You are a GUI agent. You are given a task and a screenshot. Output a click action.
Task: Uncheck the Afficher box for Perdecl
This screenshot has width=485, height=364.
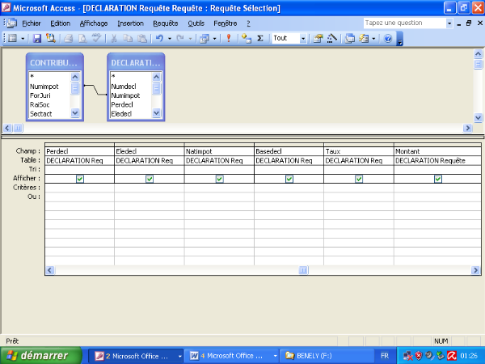tap(79, 179)
